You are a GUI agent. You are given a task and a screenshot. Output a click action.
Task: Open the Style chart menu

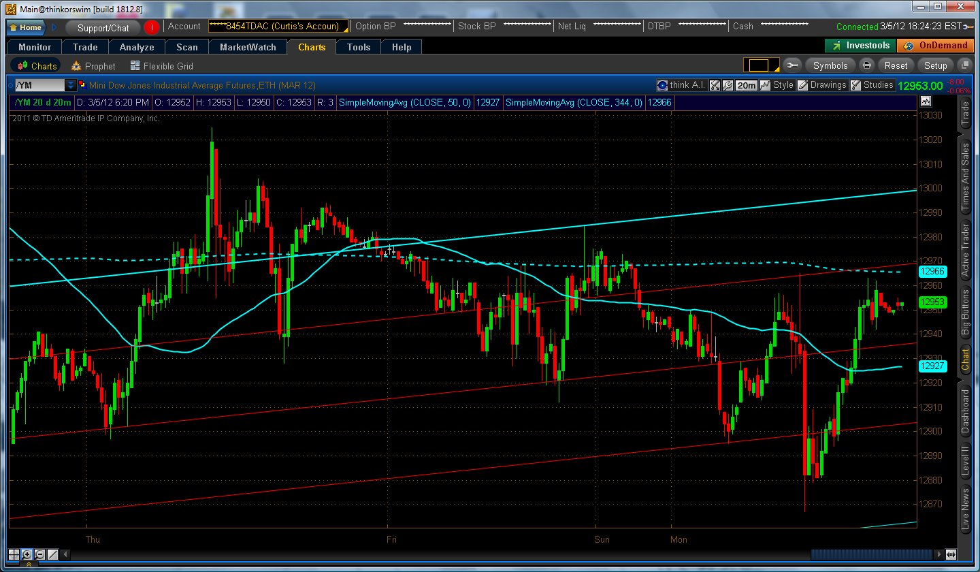pyautogui.click(x=777, y=85)
